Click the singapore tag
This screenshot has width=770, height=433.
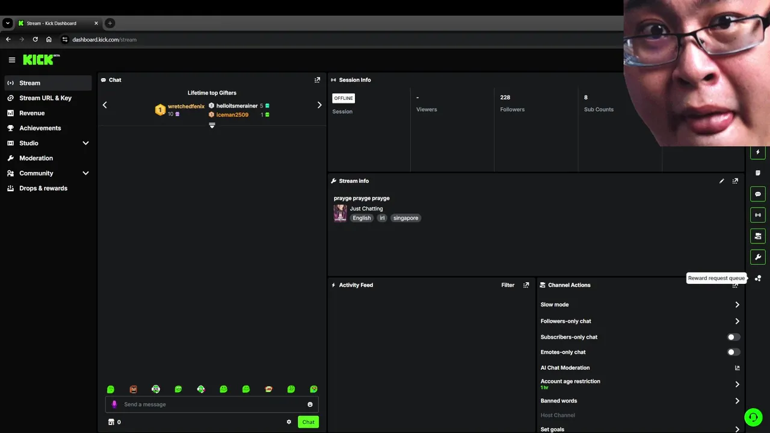405,218
